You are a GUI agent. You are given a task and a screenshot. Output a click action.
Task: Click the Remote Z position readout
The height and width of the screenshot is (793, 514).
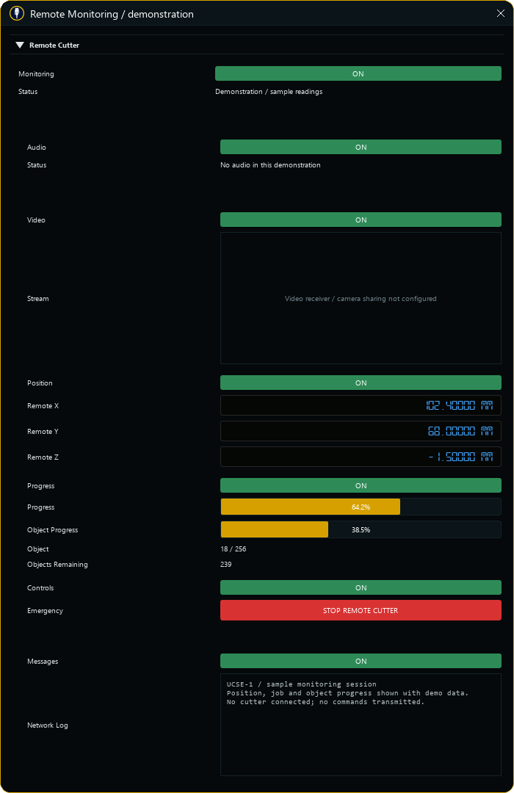point(361,457)
